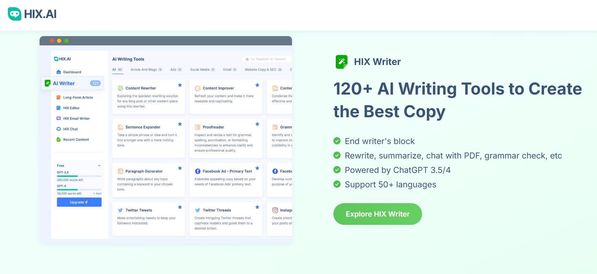This screenshot has width=597, height=274.
Task: Click the search magnifier icon
Action: (247, 59)
